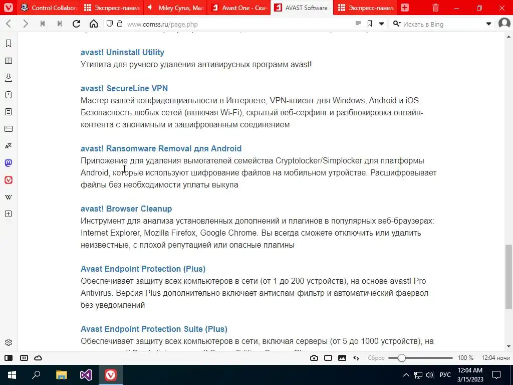Toggle images display in status bar

pyautogui.click(x=342, y=358)
